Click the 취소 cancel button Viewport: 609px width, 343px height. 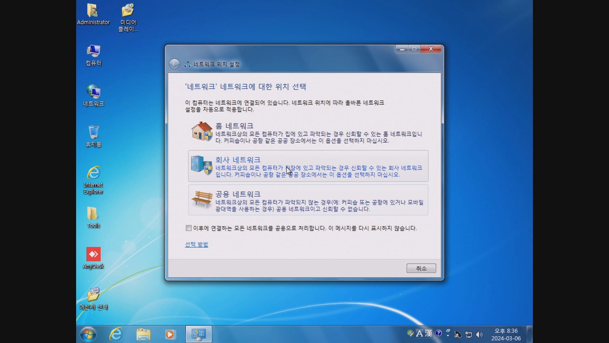pyautogui.click(x=421, y=268)
